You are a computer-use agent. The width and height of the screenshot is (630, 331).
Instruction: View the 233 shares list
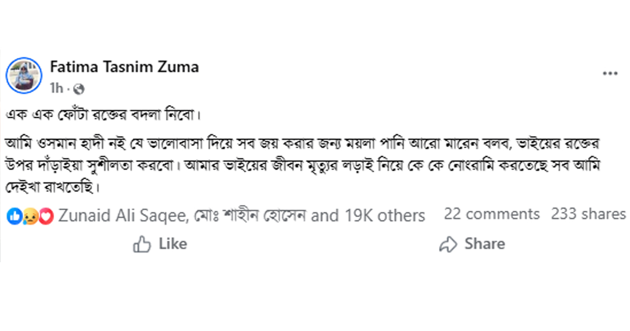click(588, 214)
